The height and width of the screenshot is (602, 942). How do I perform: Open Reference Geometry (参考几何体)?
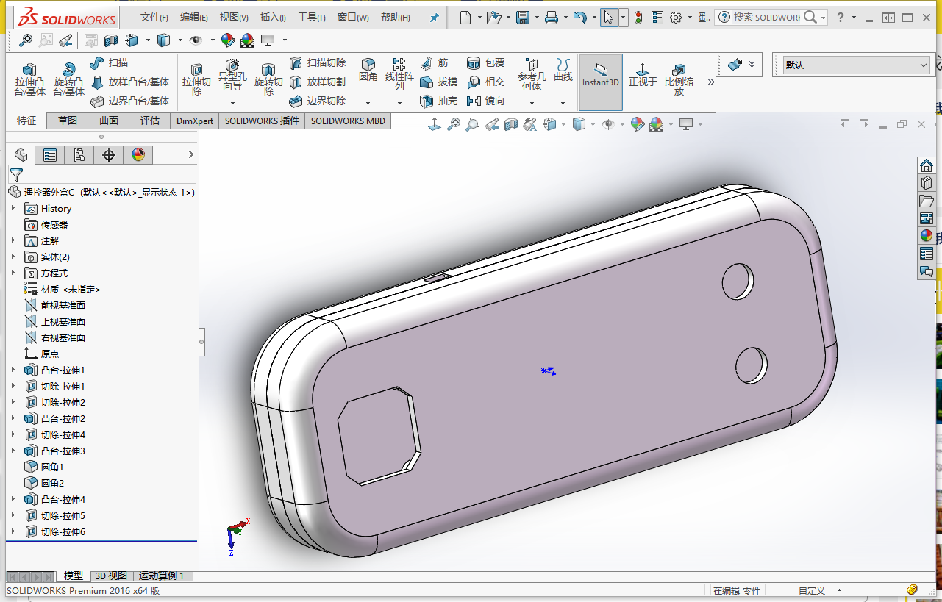pos(532,75)
